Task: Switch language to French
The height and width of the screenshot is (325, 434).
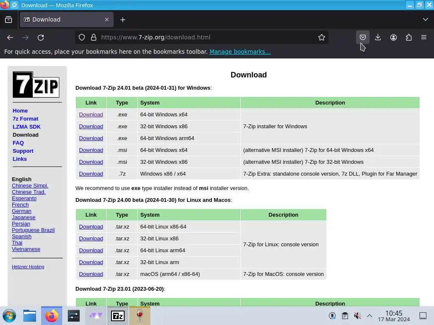Action: [x=20, y=205]
